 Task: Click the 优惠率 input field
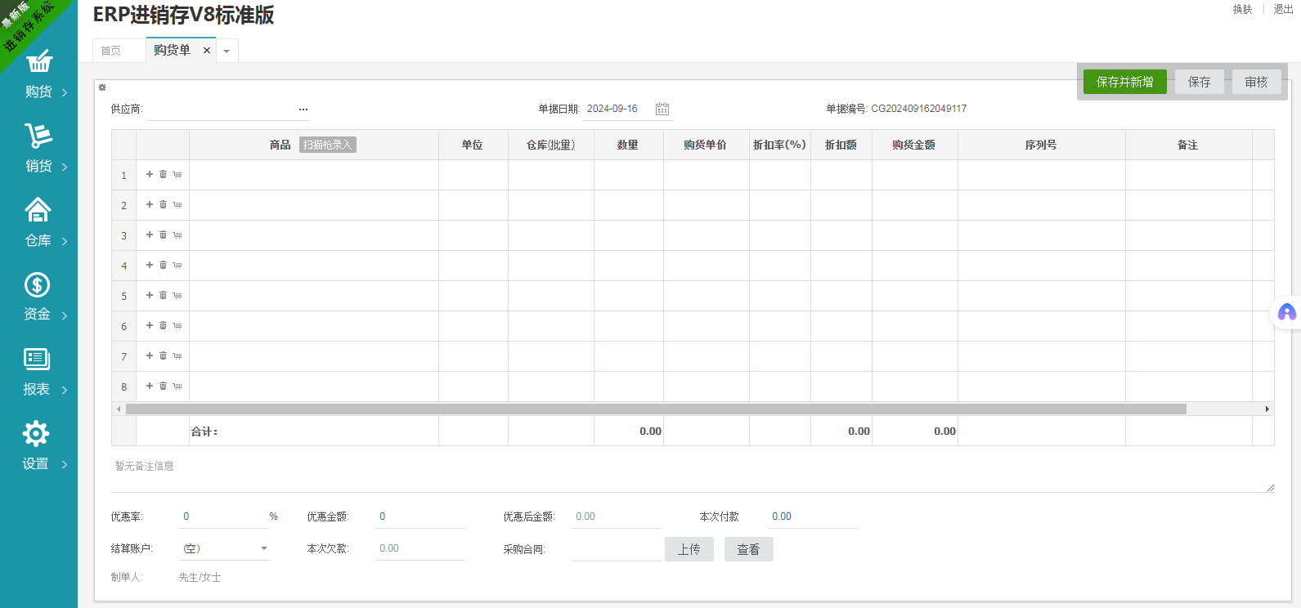[221, 516]
